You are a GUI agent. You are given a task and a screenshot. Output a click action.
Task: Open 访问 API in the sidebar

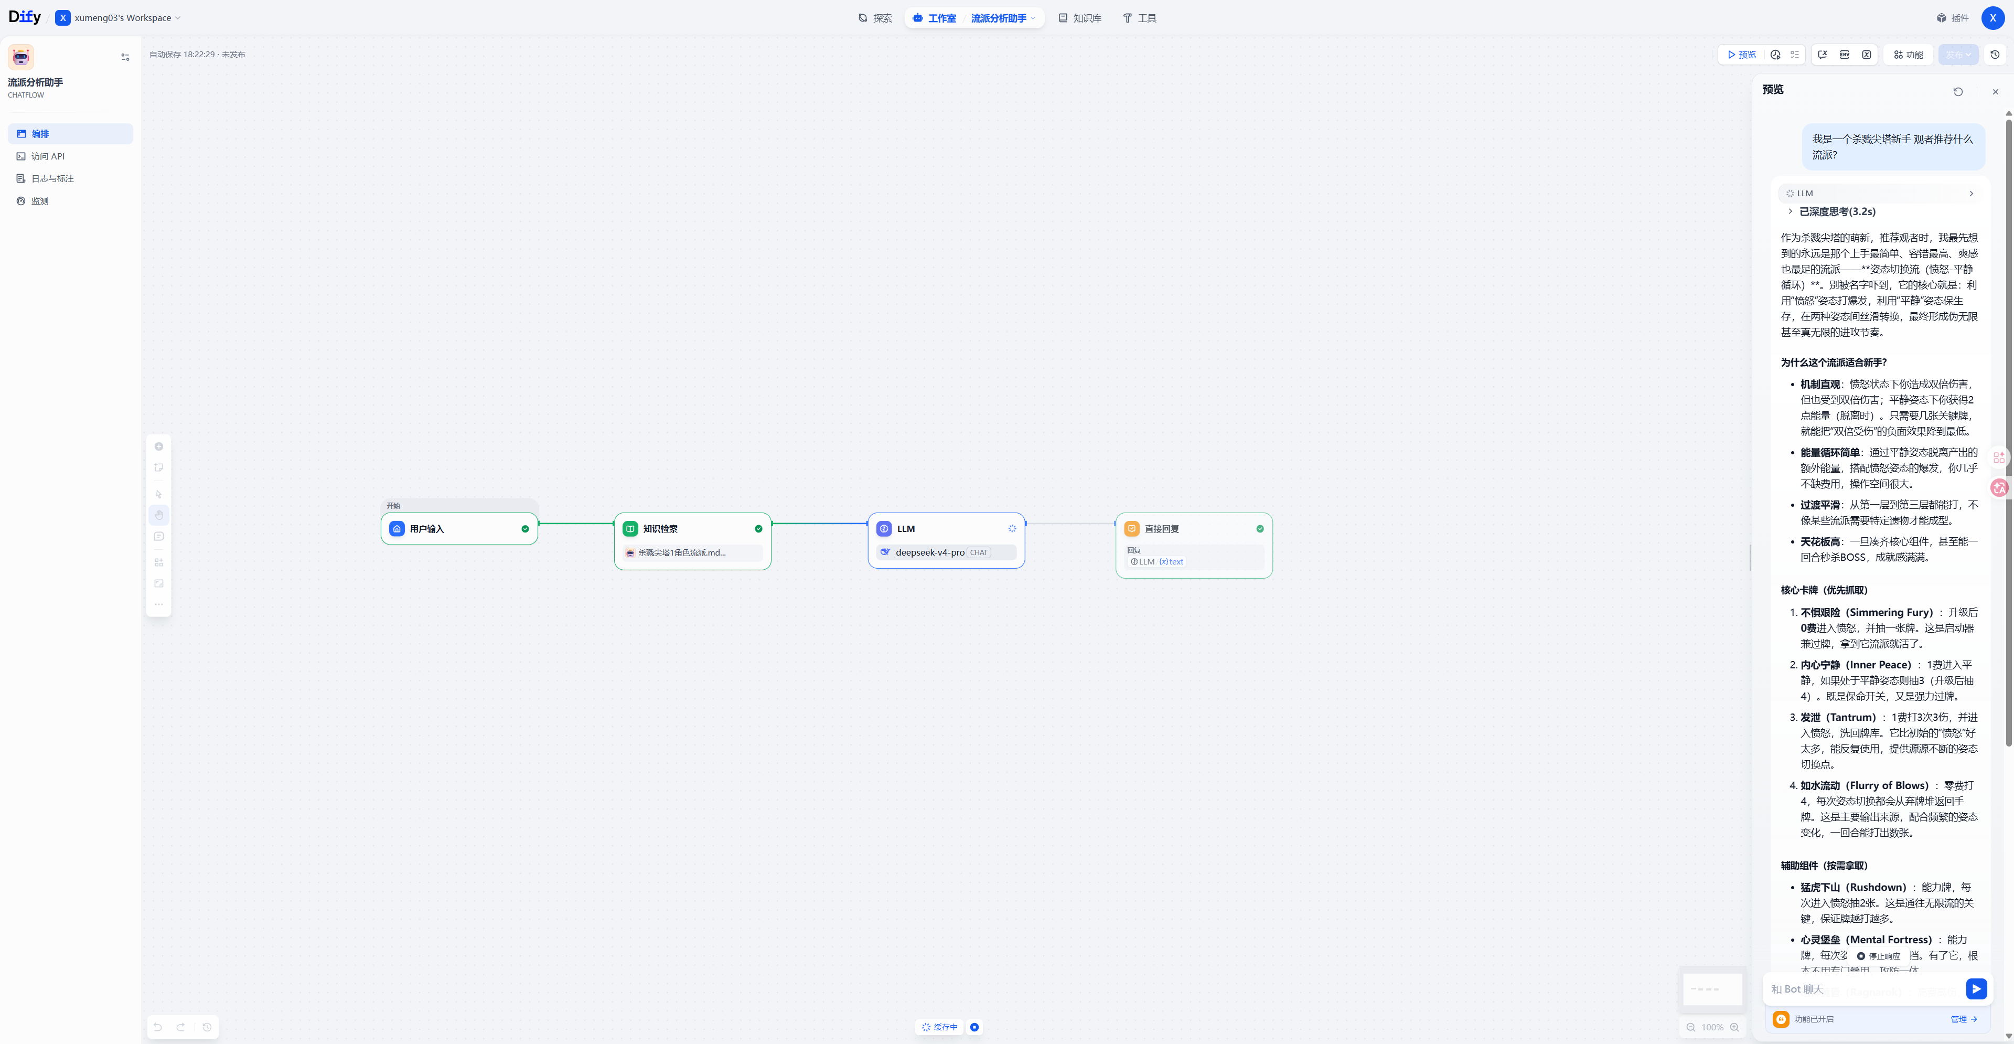(70, 156)
